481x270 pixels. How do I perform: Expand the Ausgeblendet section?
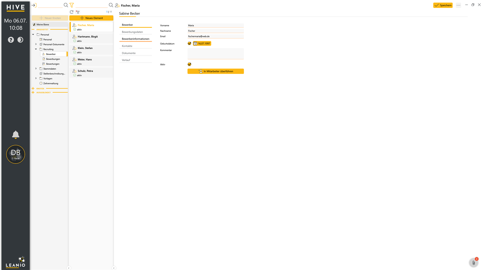coord(33,92)
